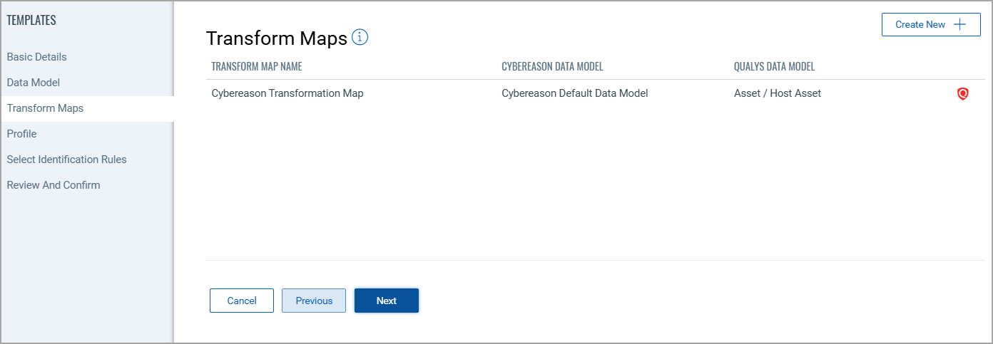Proceed with the Next button
The image size is (993, 344).
coord(387,301)
